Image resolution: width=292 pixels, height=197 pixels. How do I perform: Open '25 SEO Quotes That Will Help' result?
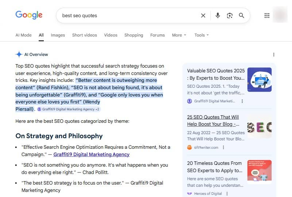click(x=213, y=120)
